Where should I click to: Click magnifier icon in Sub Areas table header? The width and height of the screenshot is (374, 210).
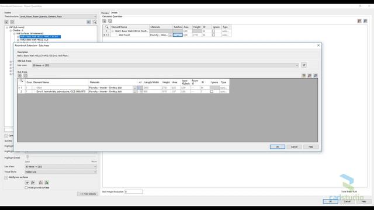pos(21,81)
